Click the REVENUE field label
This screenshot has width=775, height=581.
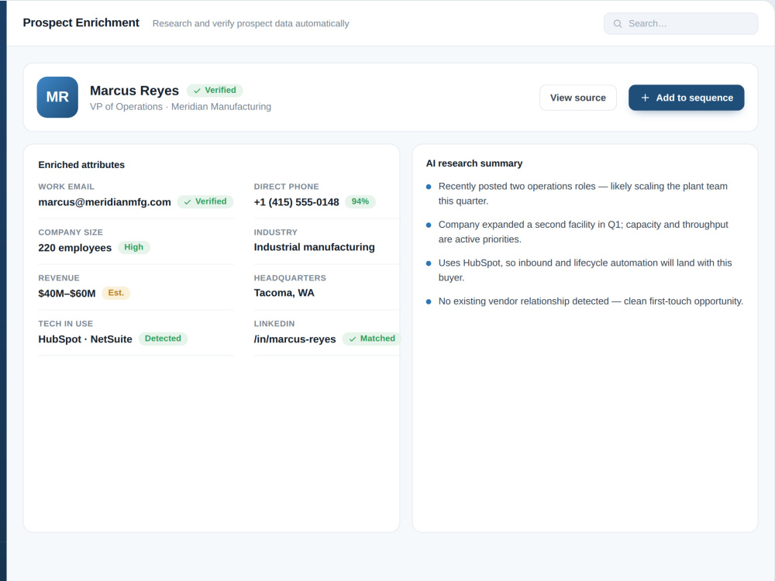point(59,278)
